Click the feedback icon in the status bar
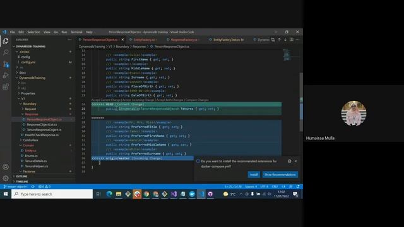This screenshot has height=227, width=404. pos(291,187)
